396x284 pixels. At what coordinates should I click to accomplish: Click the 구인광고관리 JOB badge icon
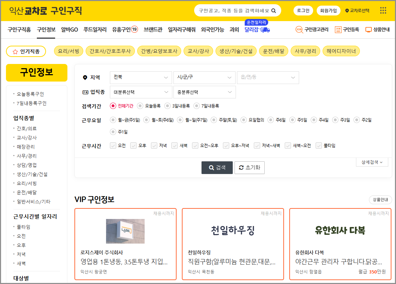tap(299, 30)
